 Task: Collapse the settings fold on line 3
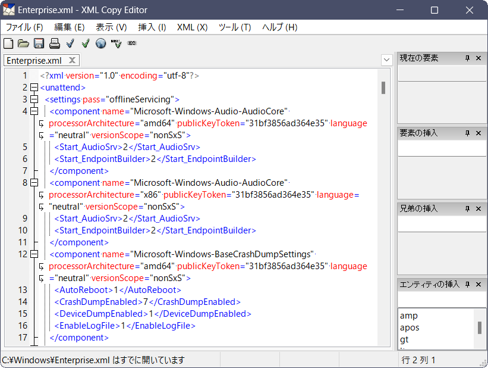click(x=34, y=99)
